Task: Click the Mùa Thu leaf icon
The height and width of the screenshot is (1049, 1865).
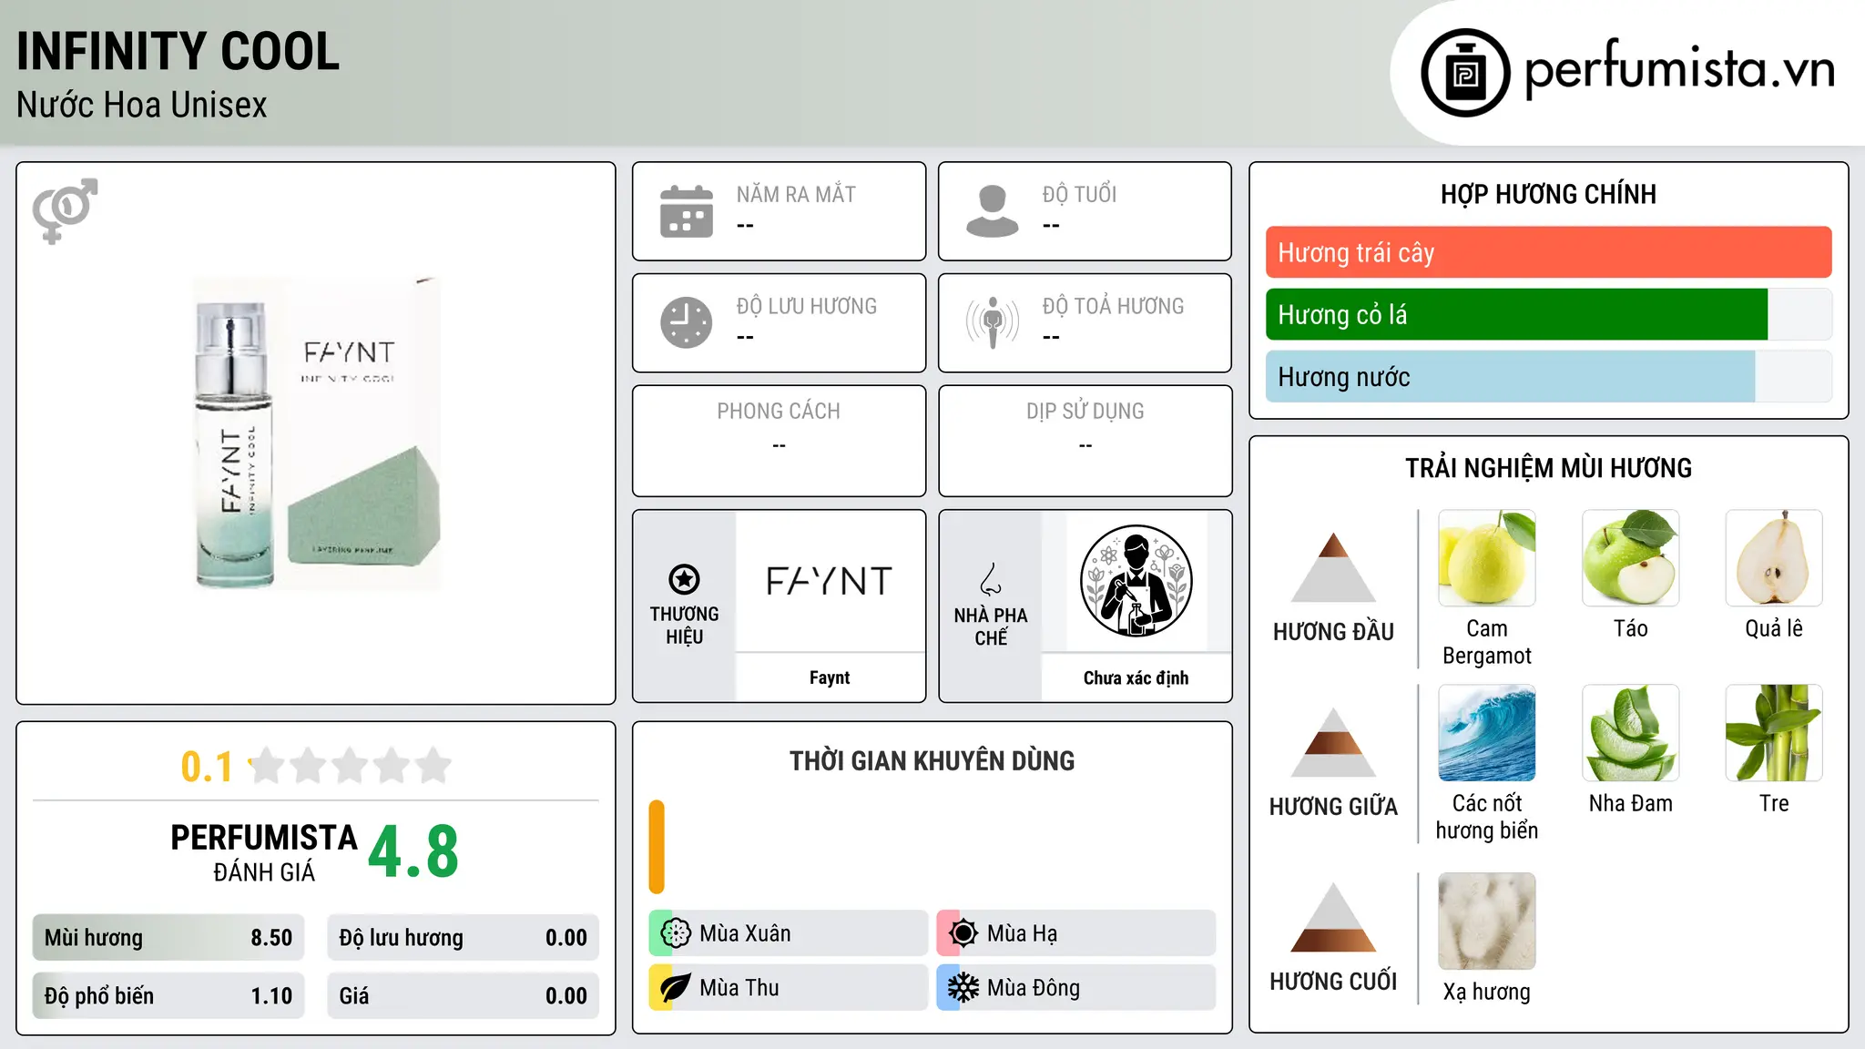Action: click(676, 988)
